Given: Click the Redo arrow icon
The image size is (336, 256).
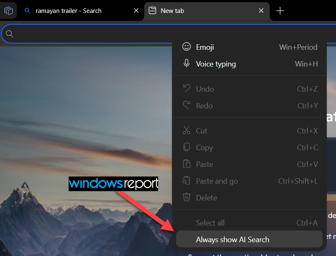Looking at the screenshot, I should tap(187, 105).
